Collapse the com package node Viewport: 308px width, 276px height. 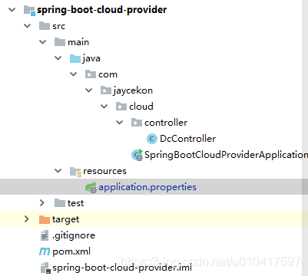coord(74,74)
